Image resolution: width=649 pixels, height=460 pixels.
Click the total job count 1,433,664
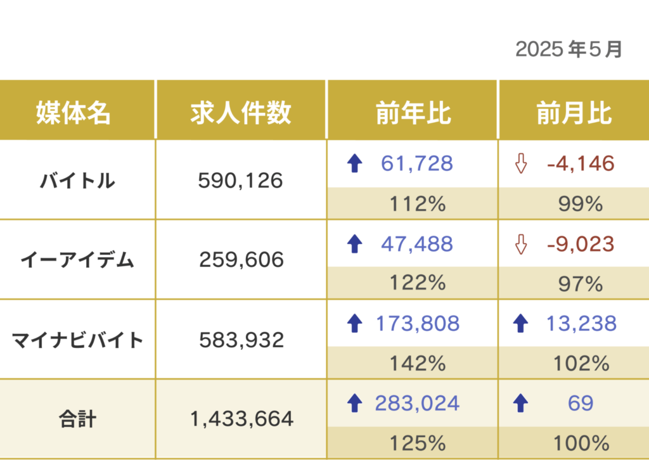[241, 419]
